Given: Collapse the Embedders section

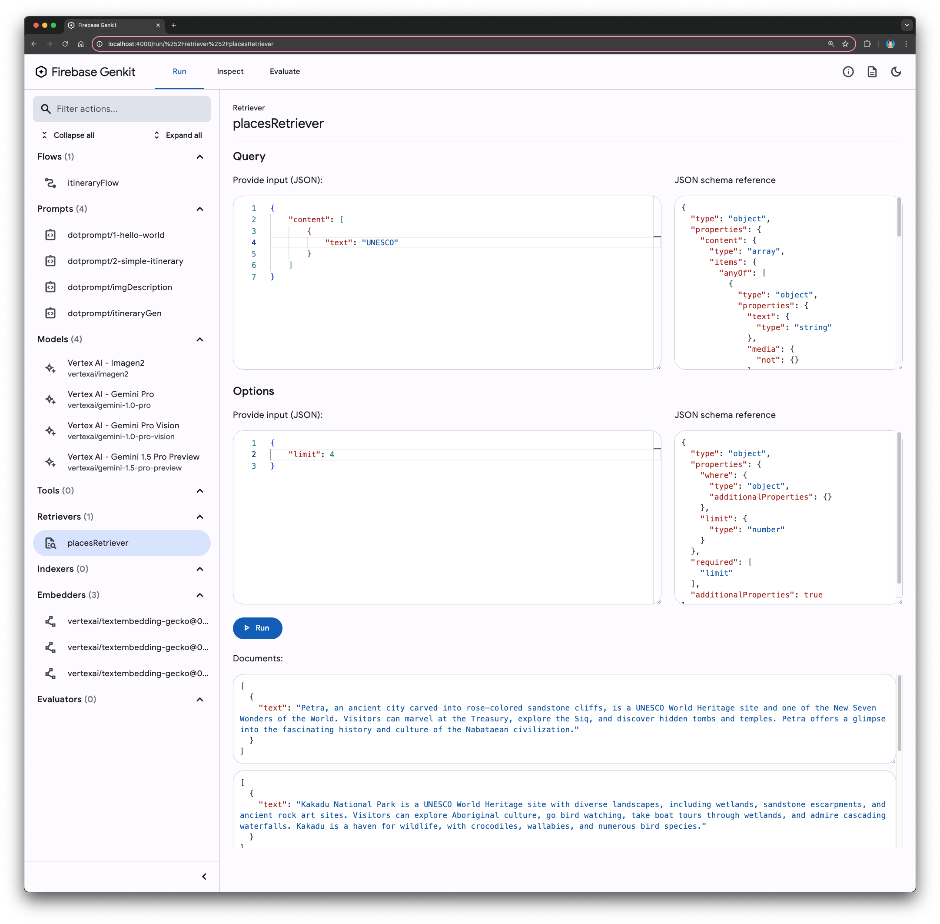Looking at the screenshot, I should [x=200, y=595].
